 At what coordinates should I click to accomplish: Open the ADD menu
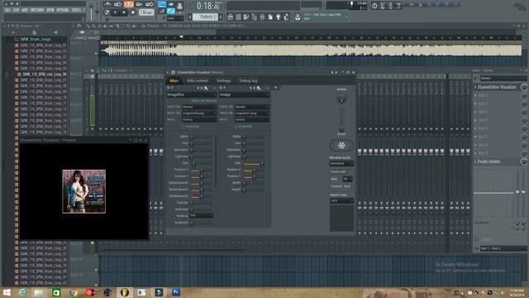pyautogui.click(x=25, y=10)
